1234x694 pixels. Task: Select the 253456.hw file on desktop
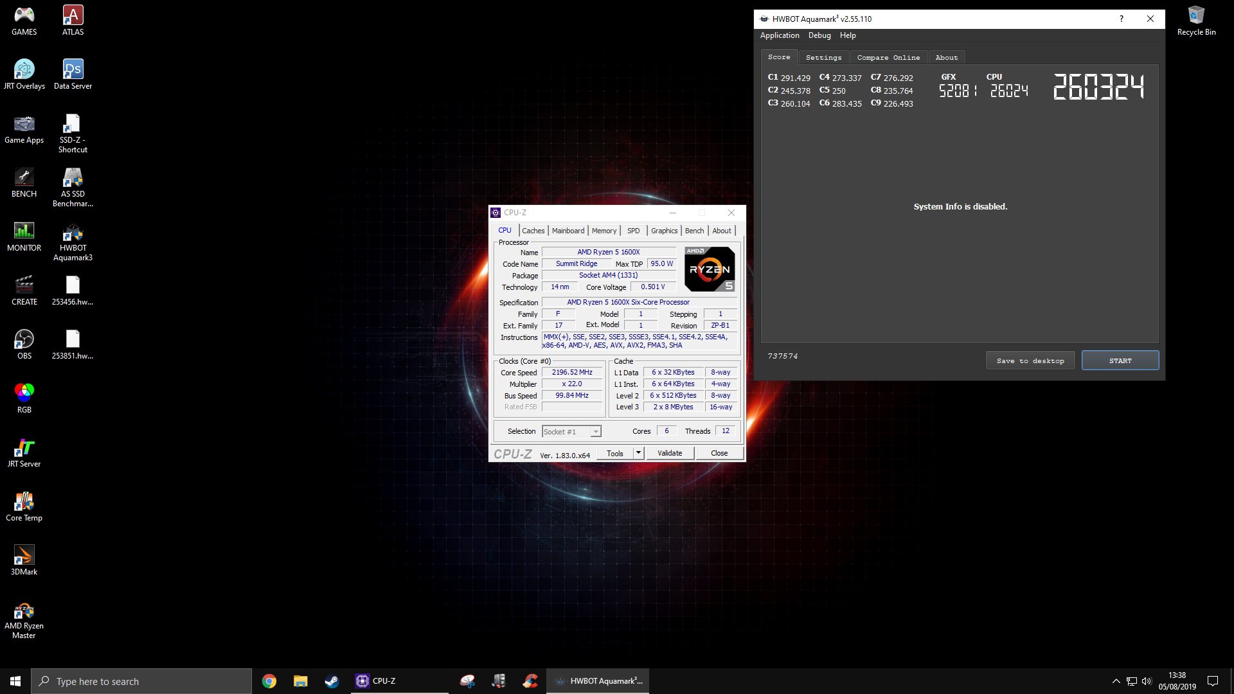73,290
